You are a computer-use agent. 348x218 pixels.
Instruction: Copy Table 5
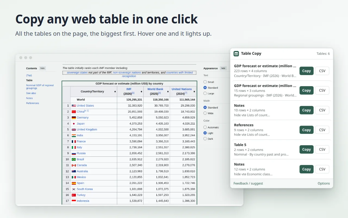click(x=306, y=149)
